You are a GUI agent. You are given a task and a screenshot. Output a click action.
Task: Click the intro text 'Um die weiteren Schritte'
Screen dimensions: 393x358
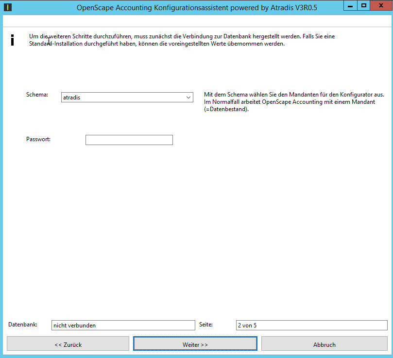pos(60,36)
